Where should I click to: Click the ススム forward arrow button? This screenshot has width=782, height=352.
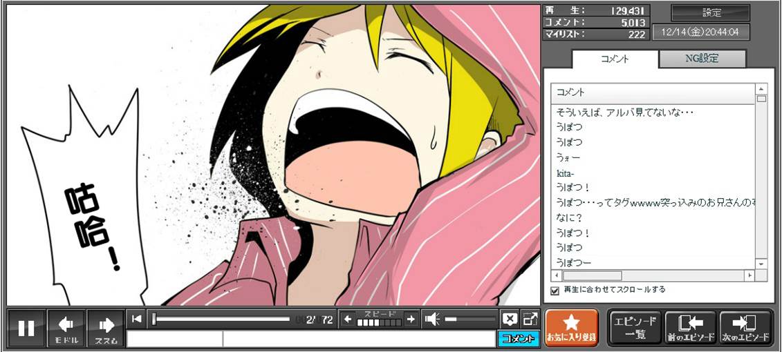(x=106, y=329)
